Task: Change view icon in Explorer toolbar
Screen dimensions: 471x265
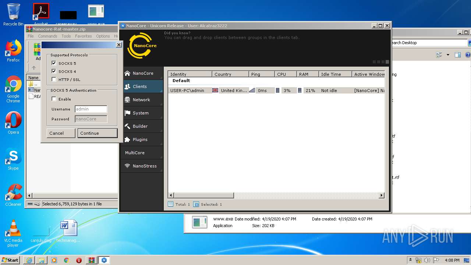Action: (439, 55)
